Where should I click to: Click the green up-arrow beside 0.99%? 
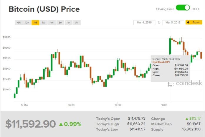click(61, 124)
